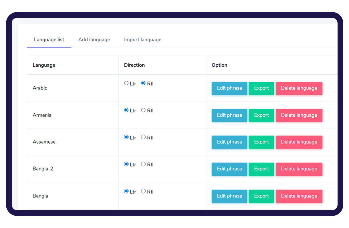
Task: Export the Arabic language
Action: coord(261,88)
